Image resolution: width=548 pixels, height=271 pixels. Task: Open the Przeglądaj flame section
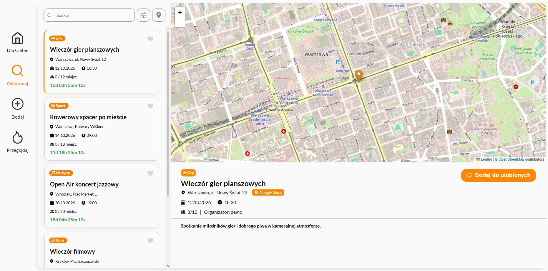(x=17, y=142)
